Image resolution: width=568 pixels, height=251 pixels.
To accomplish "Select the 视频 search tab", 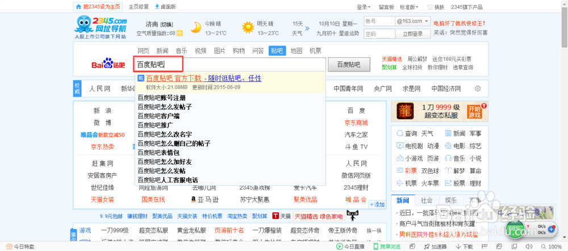I will coord(201,51).
